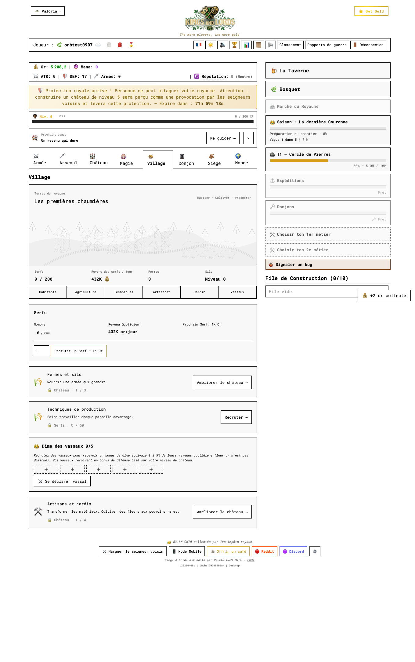Open Rapports de guerre
The image size is (415, 662).
pyautogui.click(x=327, y=45)
